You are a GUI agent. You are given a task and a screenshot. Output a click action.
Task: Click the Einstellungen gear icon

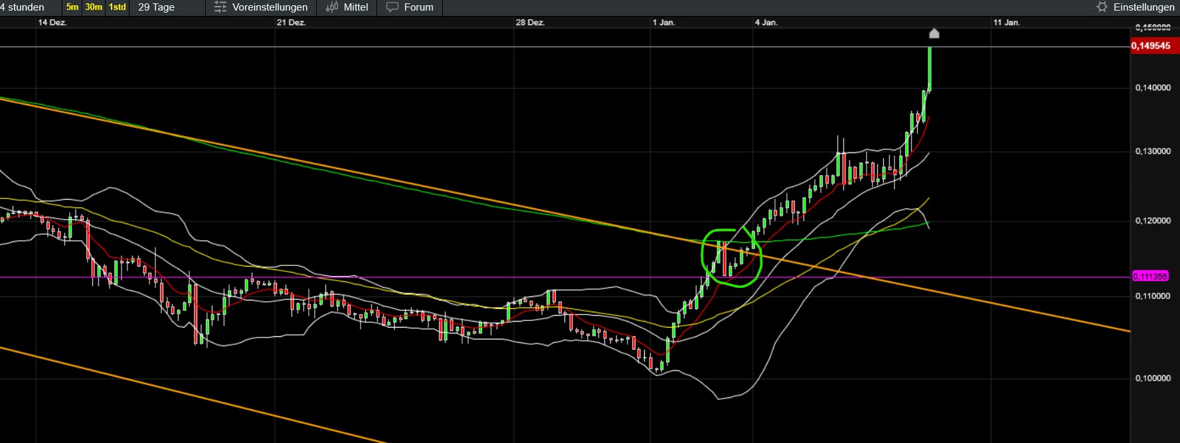[1102, 7]
